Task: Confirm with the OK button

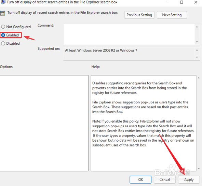Action: [x=140, y=180]
